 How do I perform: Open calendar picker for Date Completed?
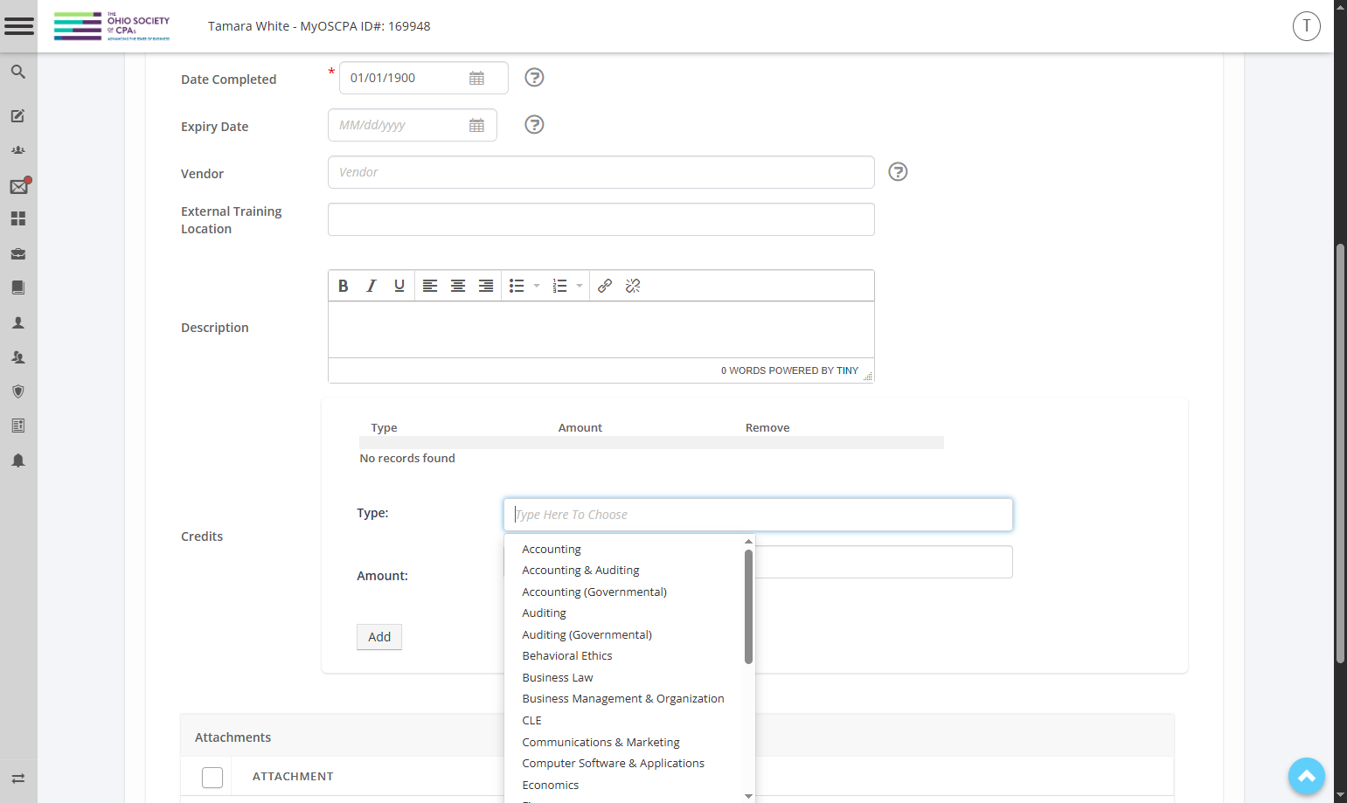[476, 78]
